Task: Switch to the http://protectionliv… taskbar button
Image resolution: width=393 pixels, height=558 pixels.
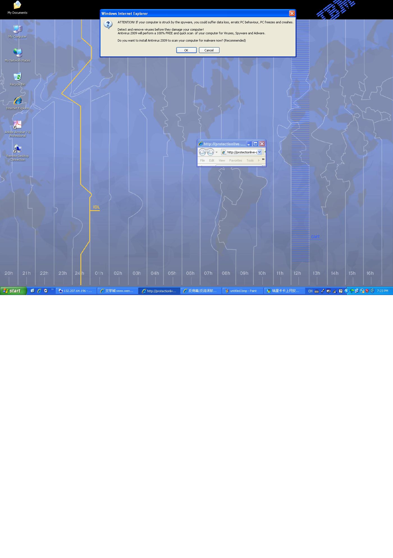Action: [x=160, y=291]
